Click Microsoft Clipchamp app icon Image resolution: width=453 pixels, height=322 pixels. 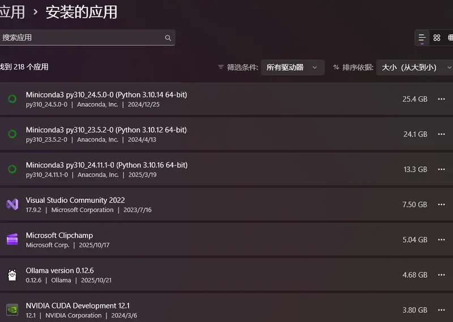(x=12, y=239)
